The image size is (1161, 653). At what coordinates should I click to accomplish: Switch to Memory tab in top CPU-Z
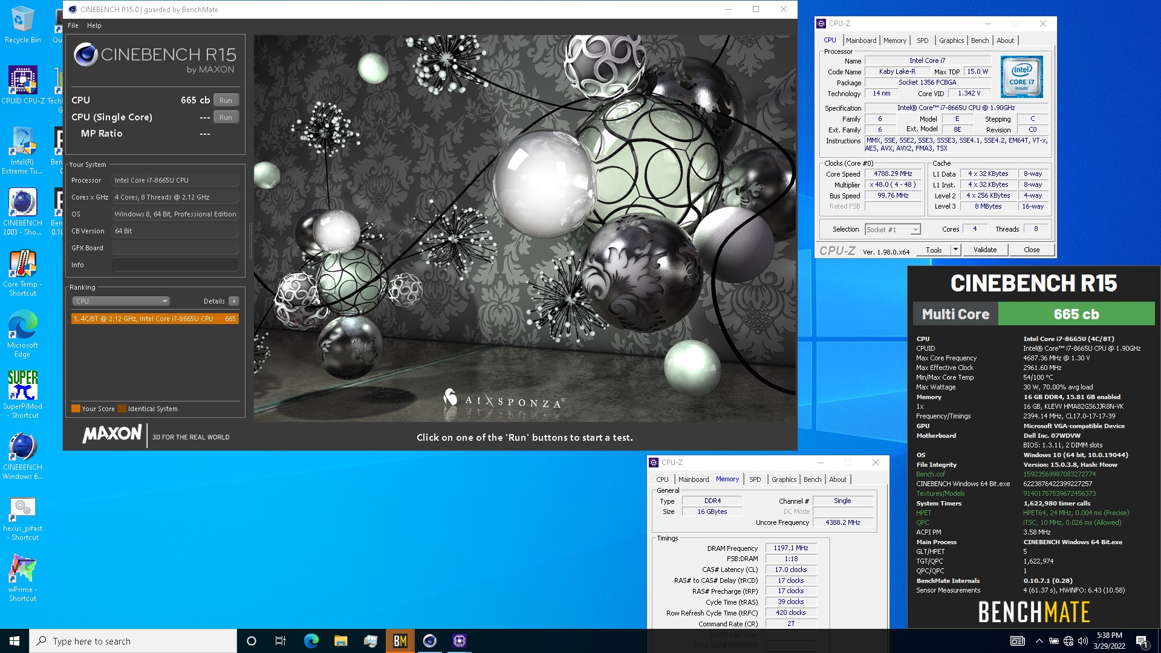coord(894,41)
